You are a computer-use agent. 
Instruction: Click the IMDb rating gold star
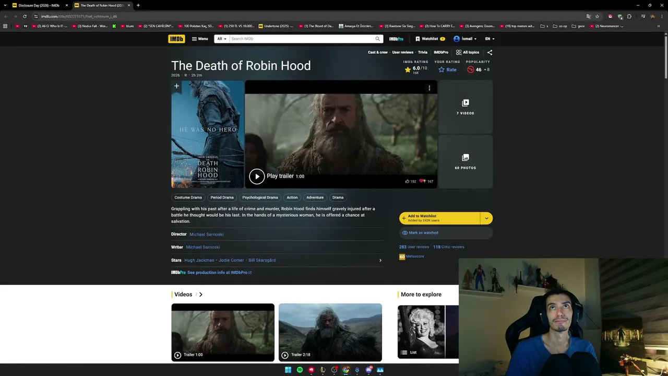click(x=408, y=69)
